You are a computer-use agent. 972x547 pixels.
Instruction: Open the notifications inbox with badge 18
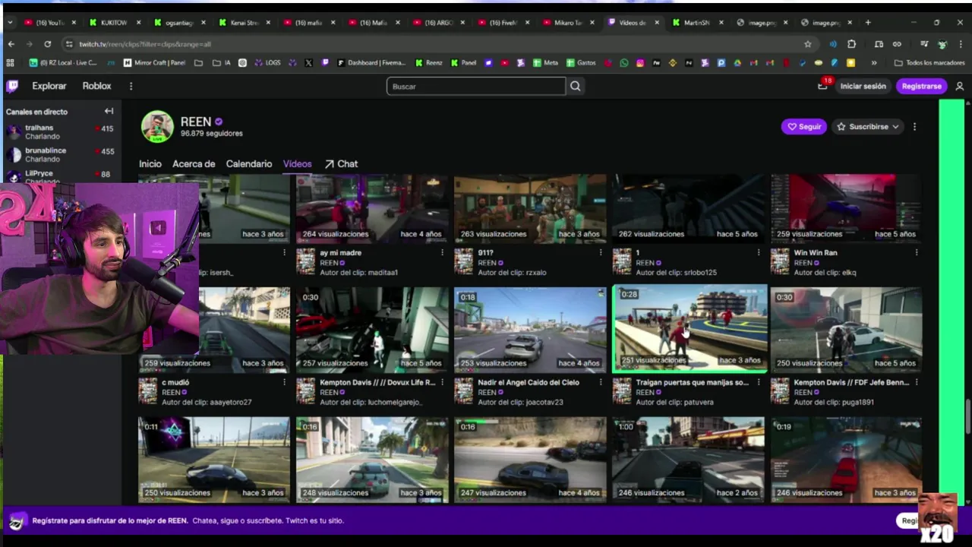(x=822, y=86)
